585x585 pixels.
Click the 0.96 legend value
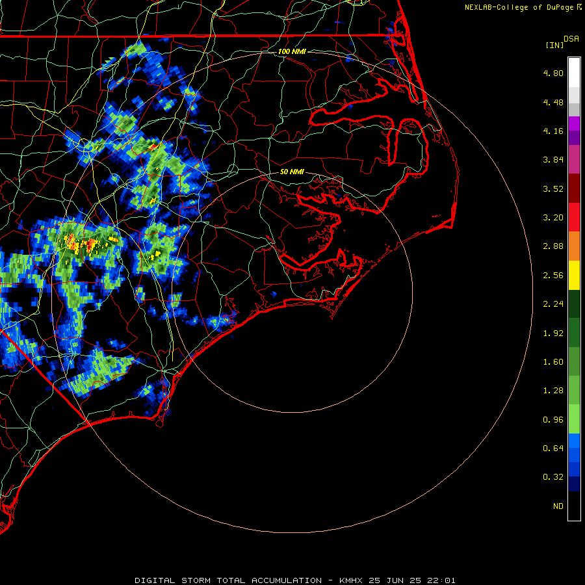tap(553, 419)
